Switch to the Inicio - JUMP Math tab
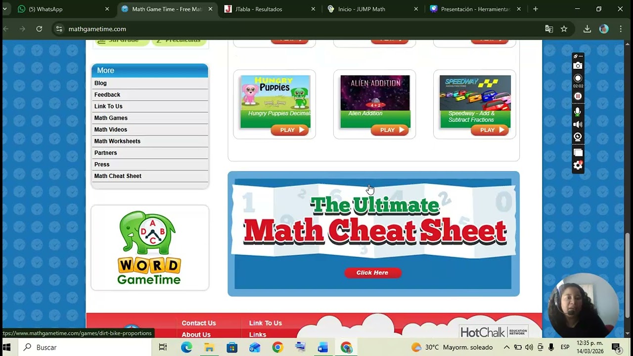The width and height of the screenshot is (633, 356). [373, 9]
